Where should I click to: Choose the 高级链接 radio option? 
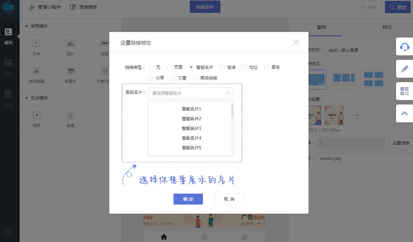pos(195,78)
